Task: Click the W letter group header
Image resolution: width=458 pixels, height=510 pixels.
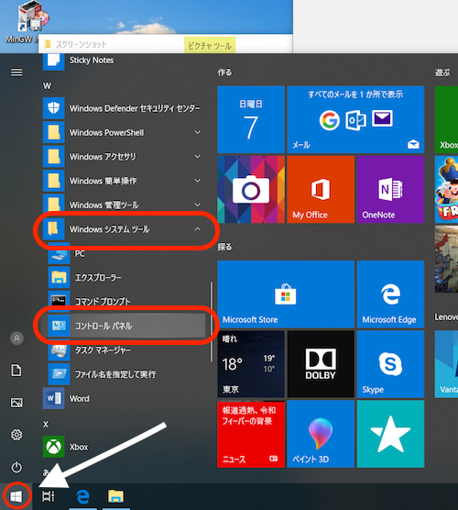Action: point(47,86)
